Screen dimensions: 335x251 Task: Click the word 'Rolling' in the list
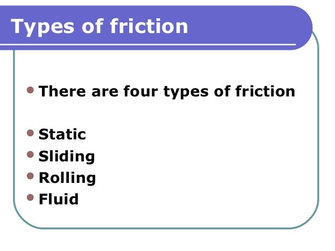point(67,178)
